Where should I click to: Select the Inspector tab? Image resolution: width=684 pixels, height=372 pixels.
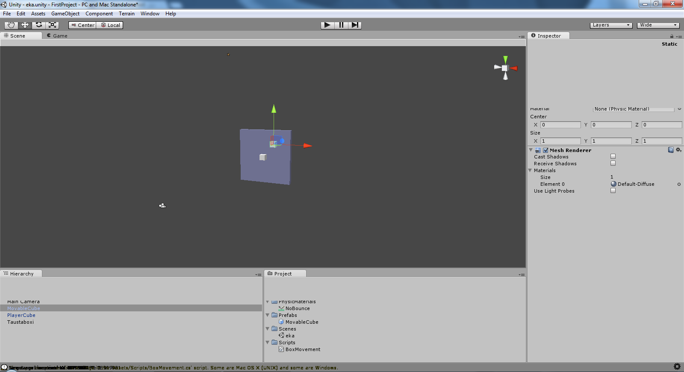[548, 35]
